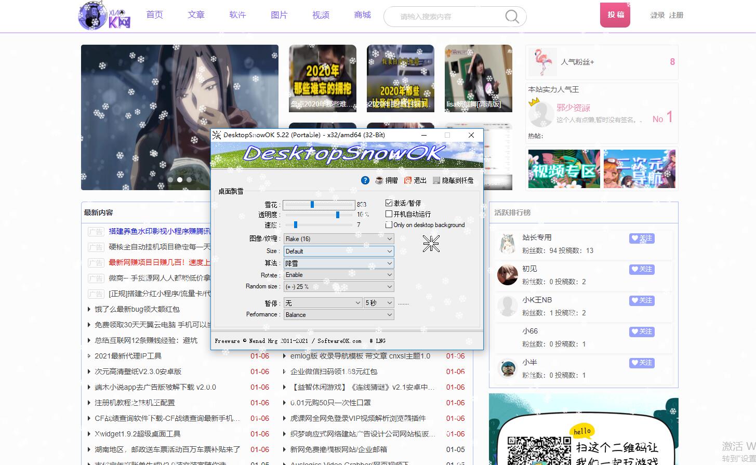Open the 算法 降雪 dropdown
Image resolution: width=756 pixels, height=465 pixels.
click(339, 263)
